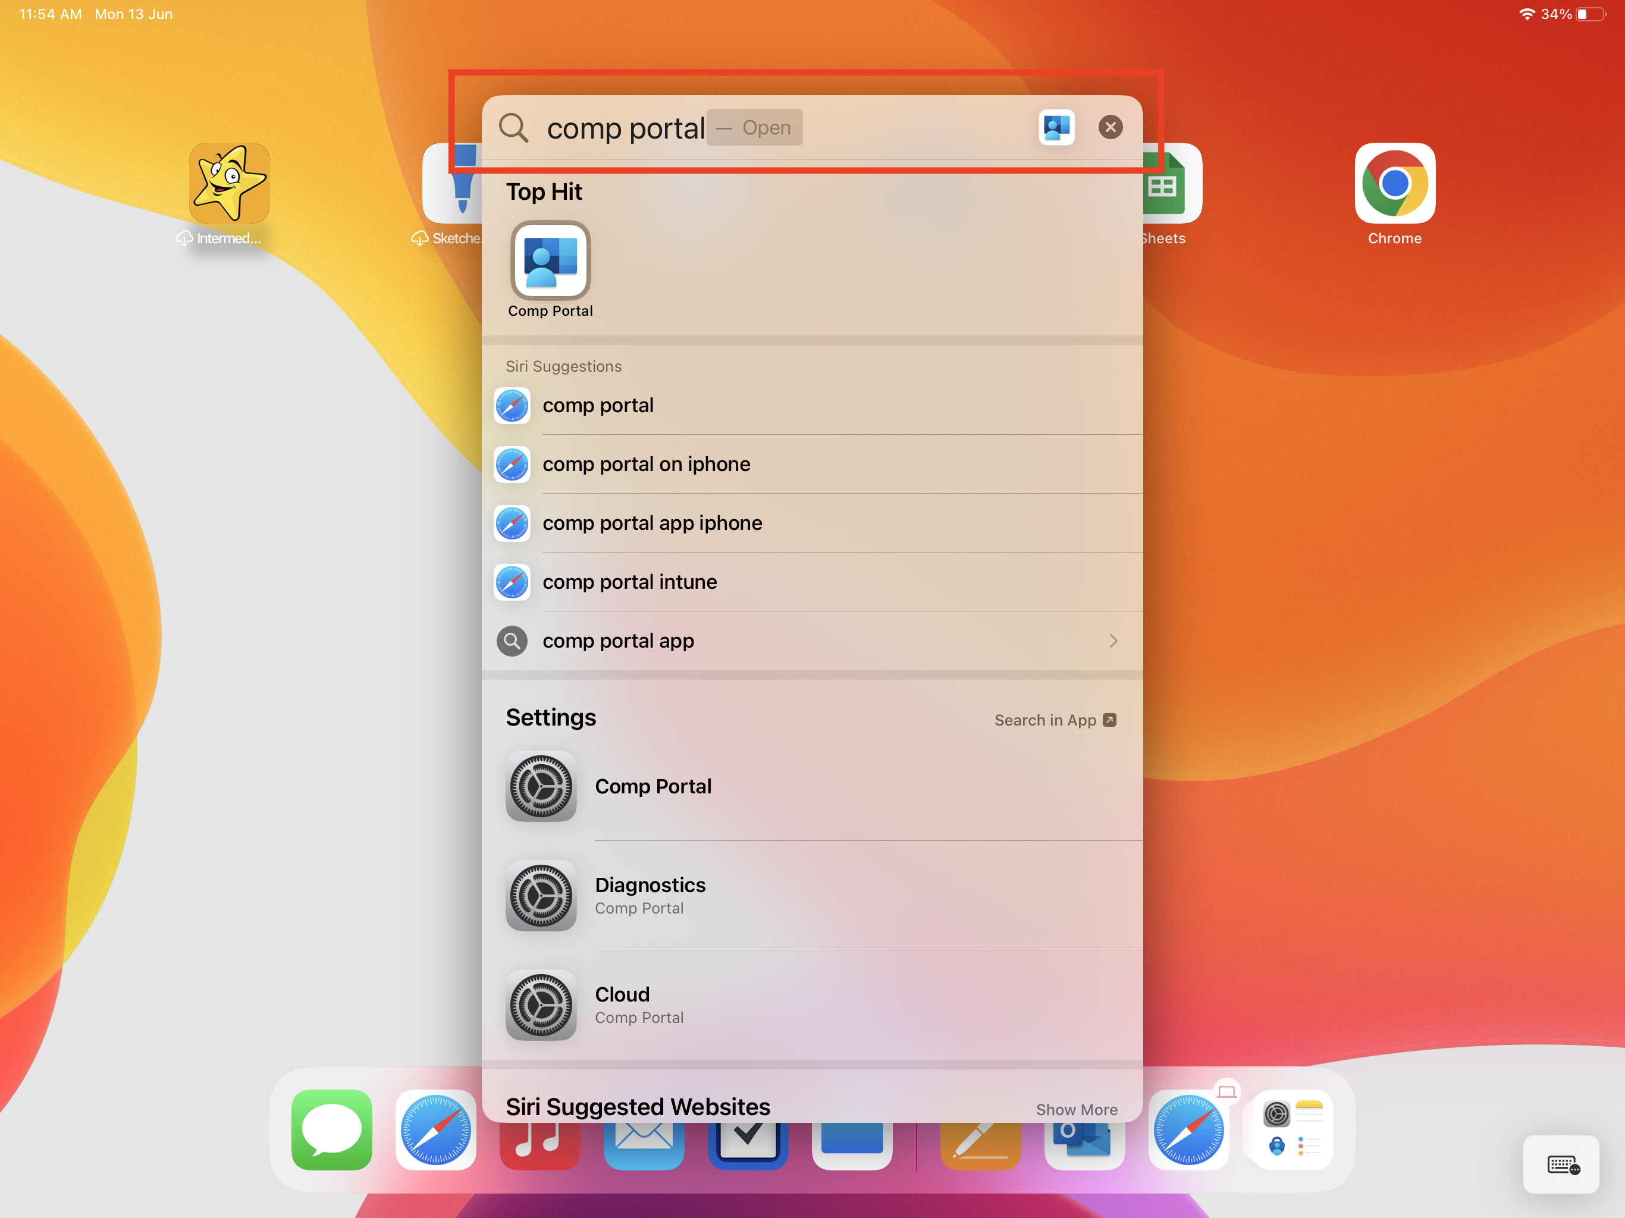Tap the magnifying glass search icon
The height and width of the screenshot is (1218, 1625).
[x=513, y=128]
